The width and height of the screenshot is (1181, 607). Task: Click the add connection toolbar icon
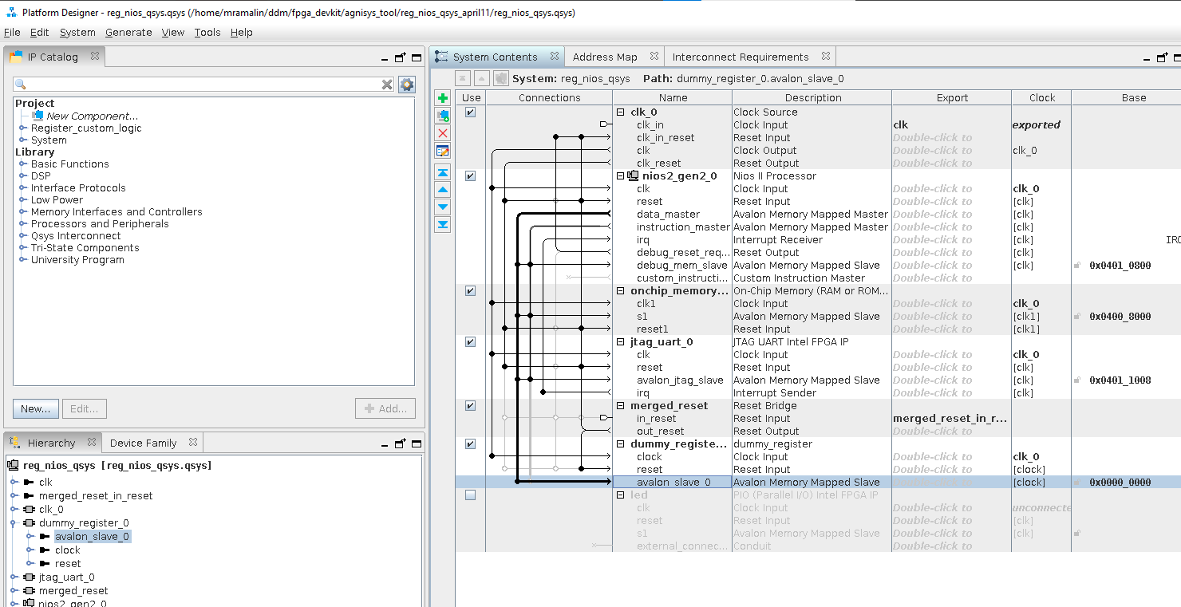coord(443,115)
